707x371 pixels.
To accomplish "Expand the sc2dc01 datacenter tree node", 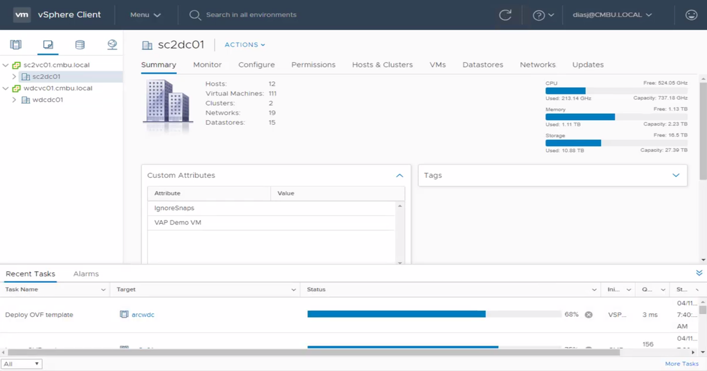I will (13, 76).
